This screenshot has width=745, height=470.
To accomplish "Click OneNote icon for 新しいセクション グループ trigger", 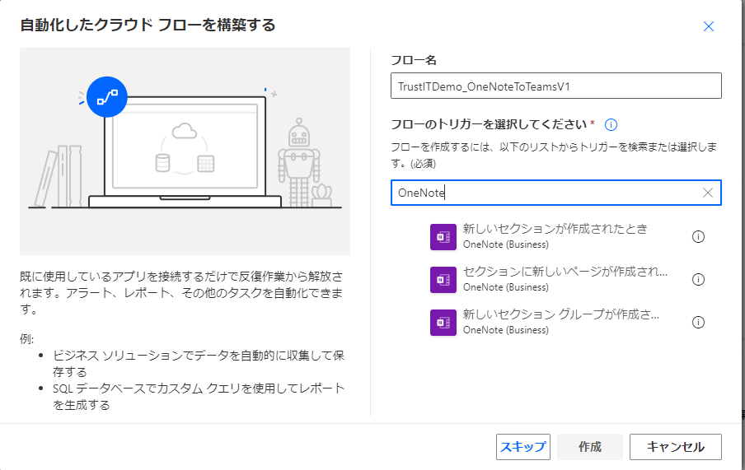I will coord(443,322).
